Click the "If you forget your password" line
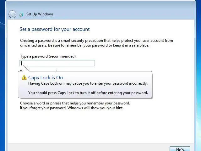Image resolution: width=201 pixels, height=151 pixels. coord(72,108)
